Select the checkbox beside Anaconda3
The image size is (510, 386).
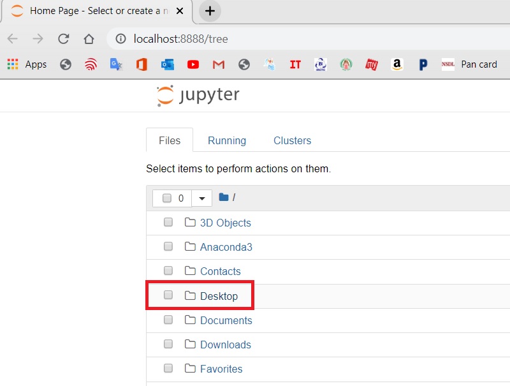pos(168,246)
